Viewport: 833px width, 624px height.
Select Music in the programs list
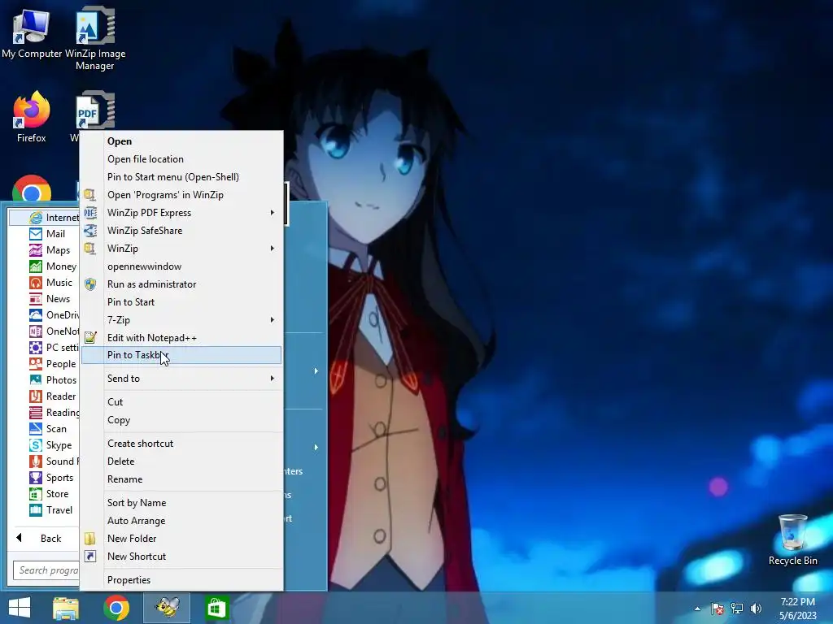pyautogui.click(x=50, y=282)
